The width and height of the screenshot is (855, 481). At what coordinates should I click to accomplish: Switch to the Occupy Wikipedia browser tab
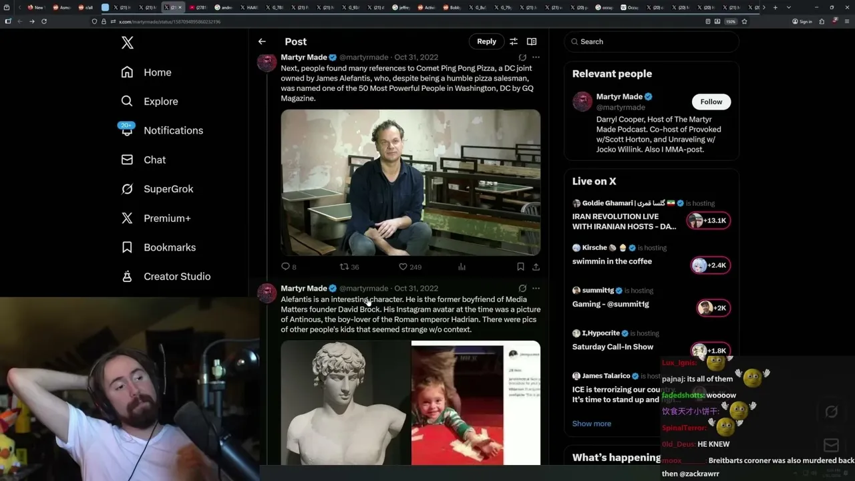630,7
